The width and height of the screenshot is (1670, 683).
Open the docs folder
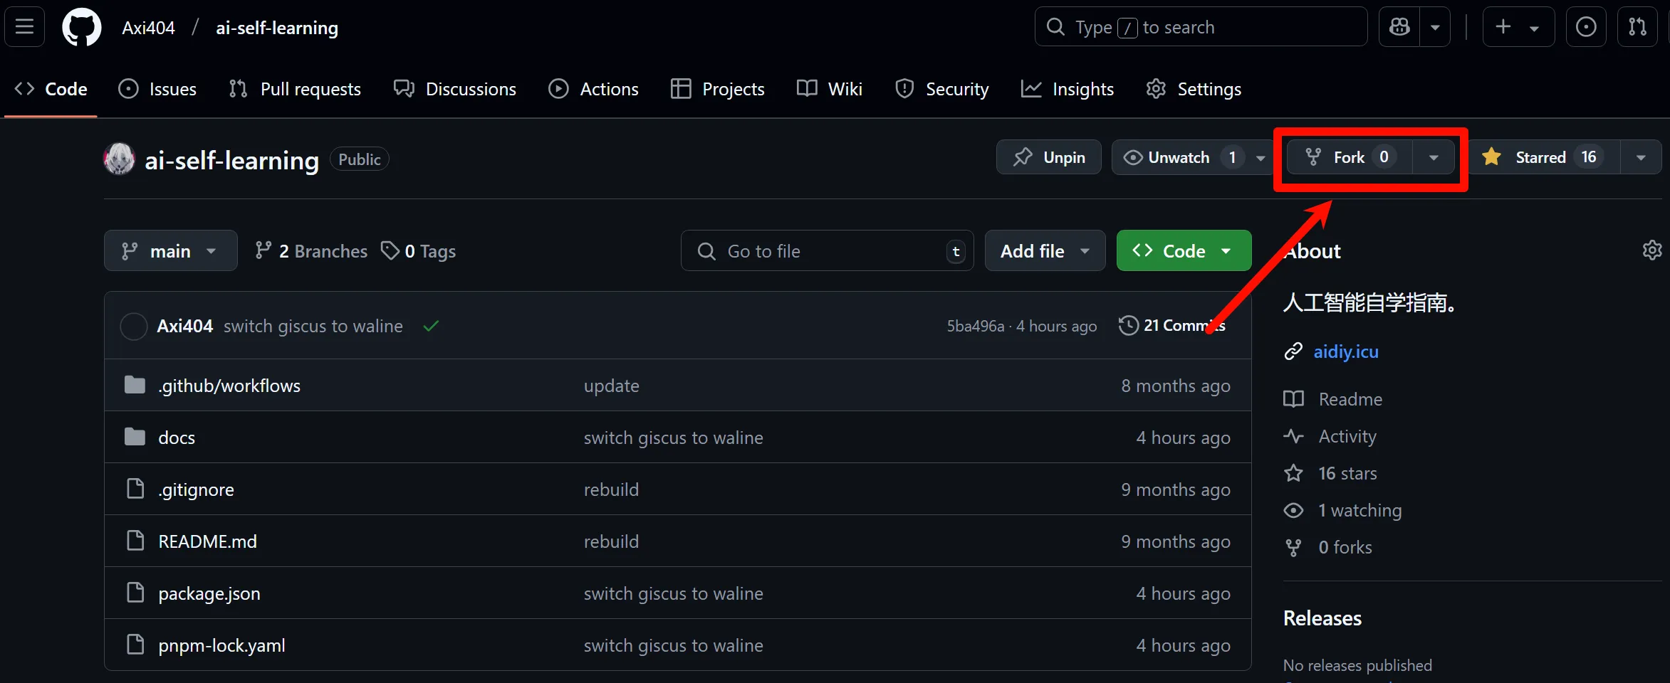click(177, 438)
